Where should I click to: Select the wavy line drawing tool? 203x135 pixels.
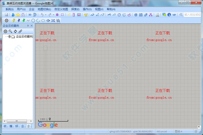point(28,21)
